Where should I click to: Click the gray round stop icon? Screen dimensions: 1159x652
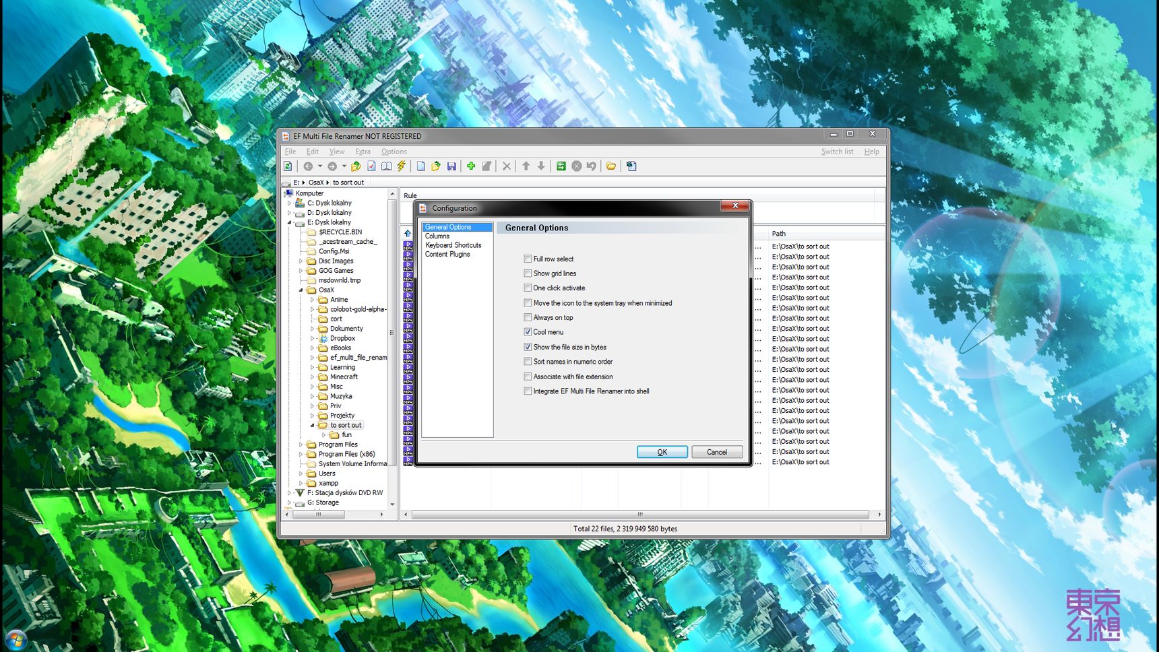tap(577, 166)
